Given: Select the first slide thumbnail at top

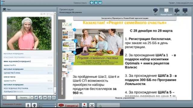Looking at the screenshot, I should [x=67, y=25].
